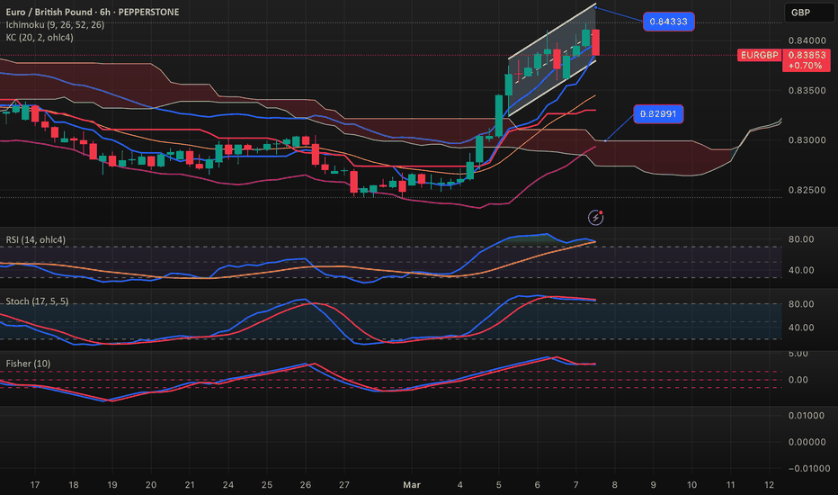Click the +0.70% change label

(x=806, y=66)
